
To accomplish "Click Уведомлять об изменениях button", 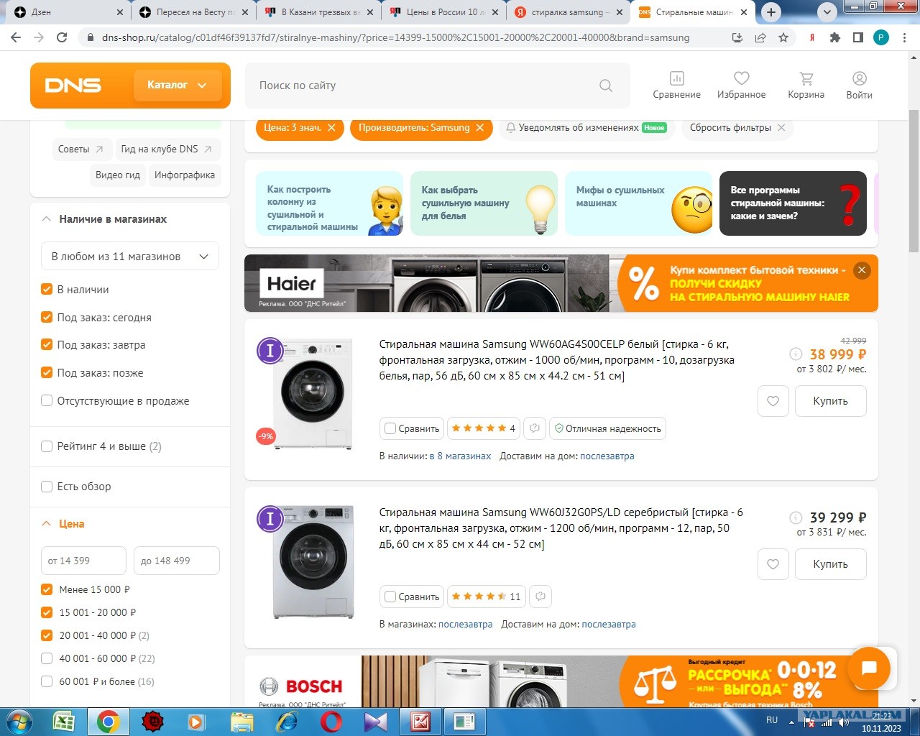I will pos(586,128).
